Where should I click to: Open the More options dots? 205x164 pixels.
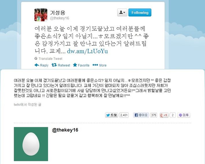coord(95,65)
